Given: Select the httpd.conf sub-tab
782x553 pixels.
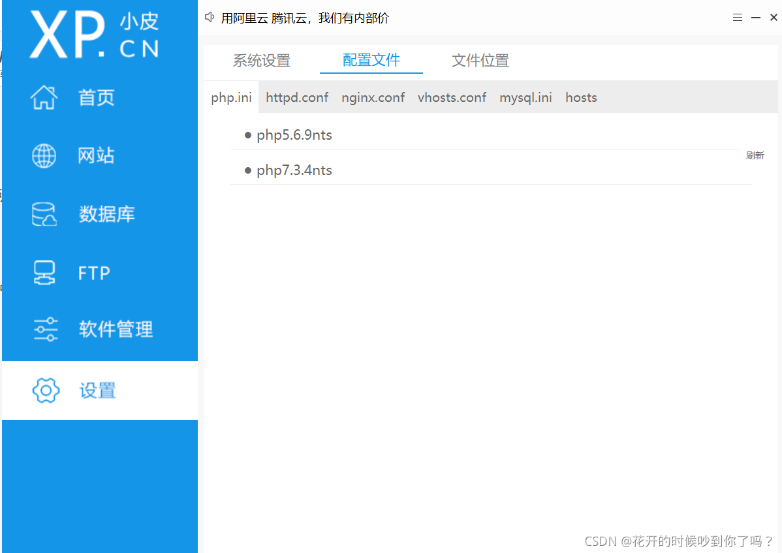Looking at the screenshot, I should pyautogui.click(x=297, y=97).
